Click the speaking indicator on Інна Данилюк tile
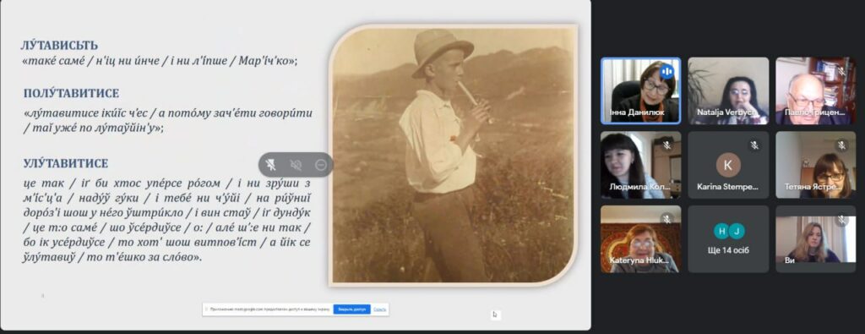This screenshot has width=865, height=334. pos(667,71)
